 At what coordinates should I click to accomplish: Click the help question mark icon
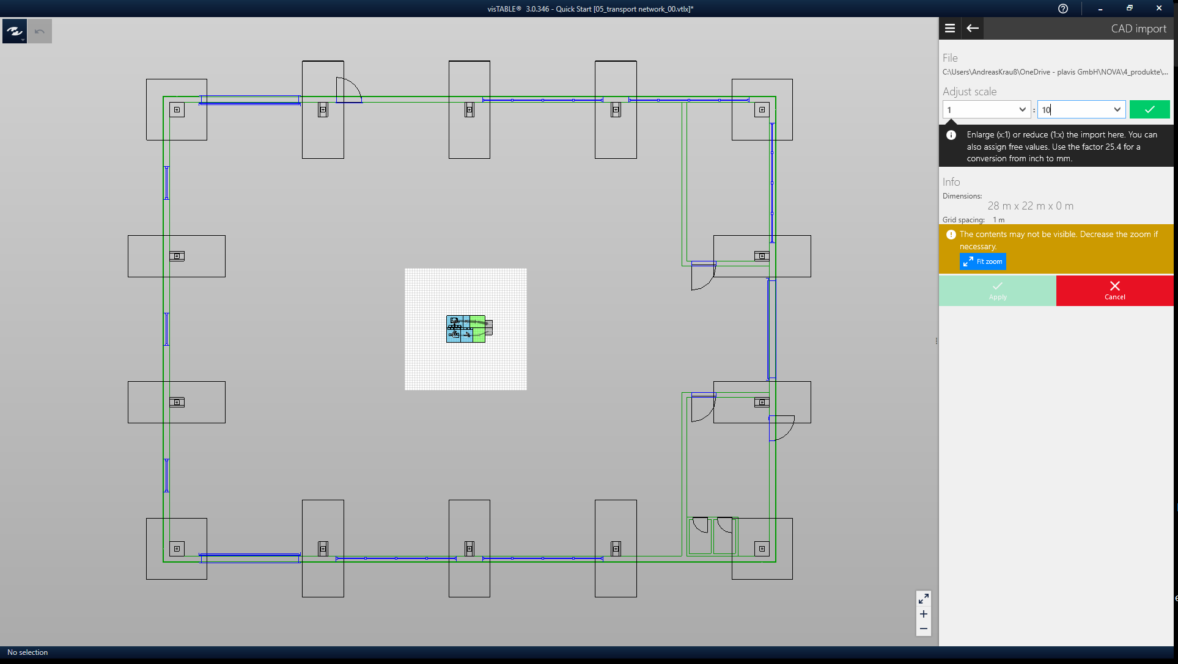coord(1062,9)
